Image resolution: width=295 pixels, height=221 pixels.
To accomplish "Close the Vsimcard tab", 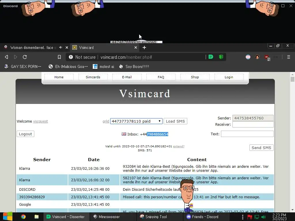I will [x=136, y=47].
